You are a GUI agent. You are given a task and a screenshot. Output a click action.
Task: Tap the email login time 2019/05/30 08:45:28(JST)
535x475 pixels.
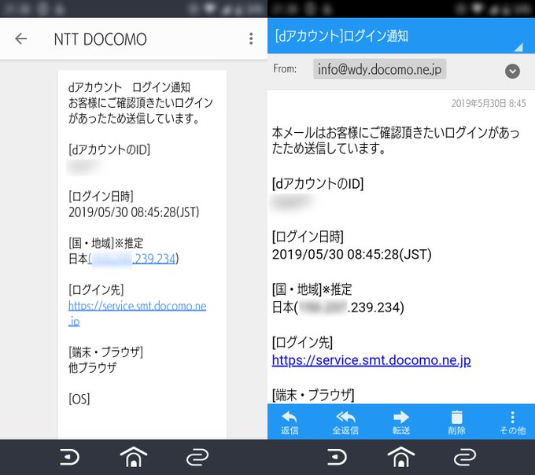352,254
